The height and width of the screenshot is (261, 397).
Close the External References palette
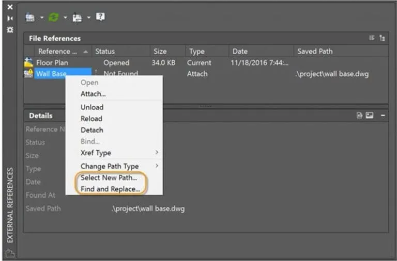pos(10,7)
